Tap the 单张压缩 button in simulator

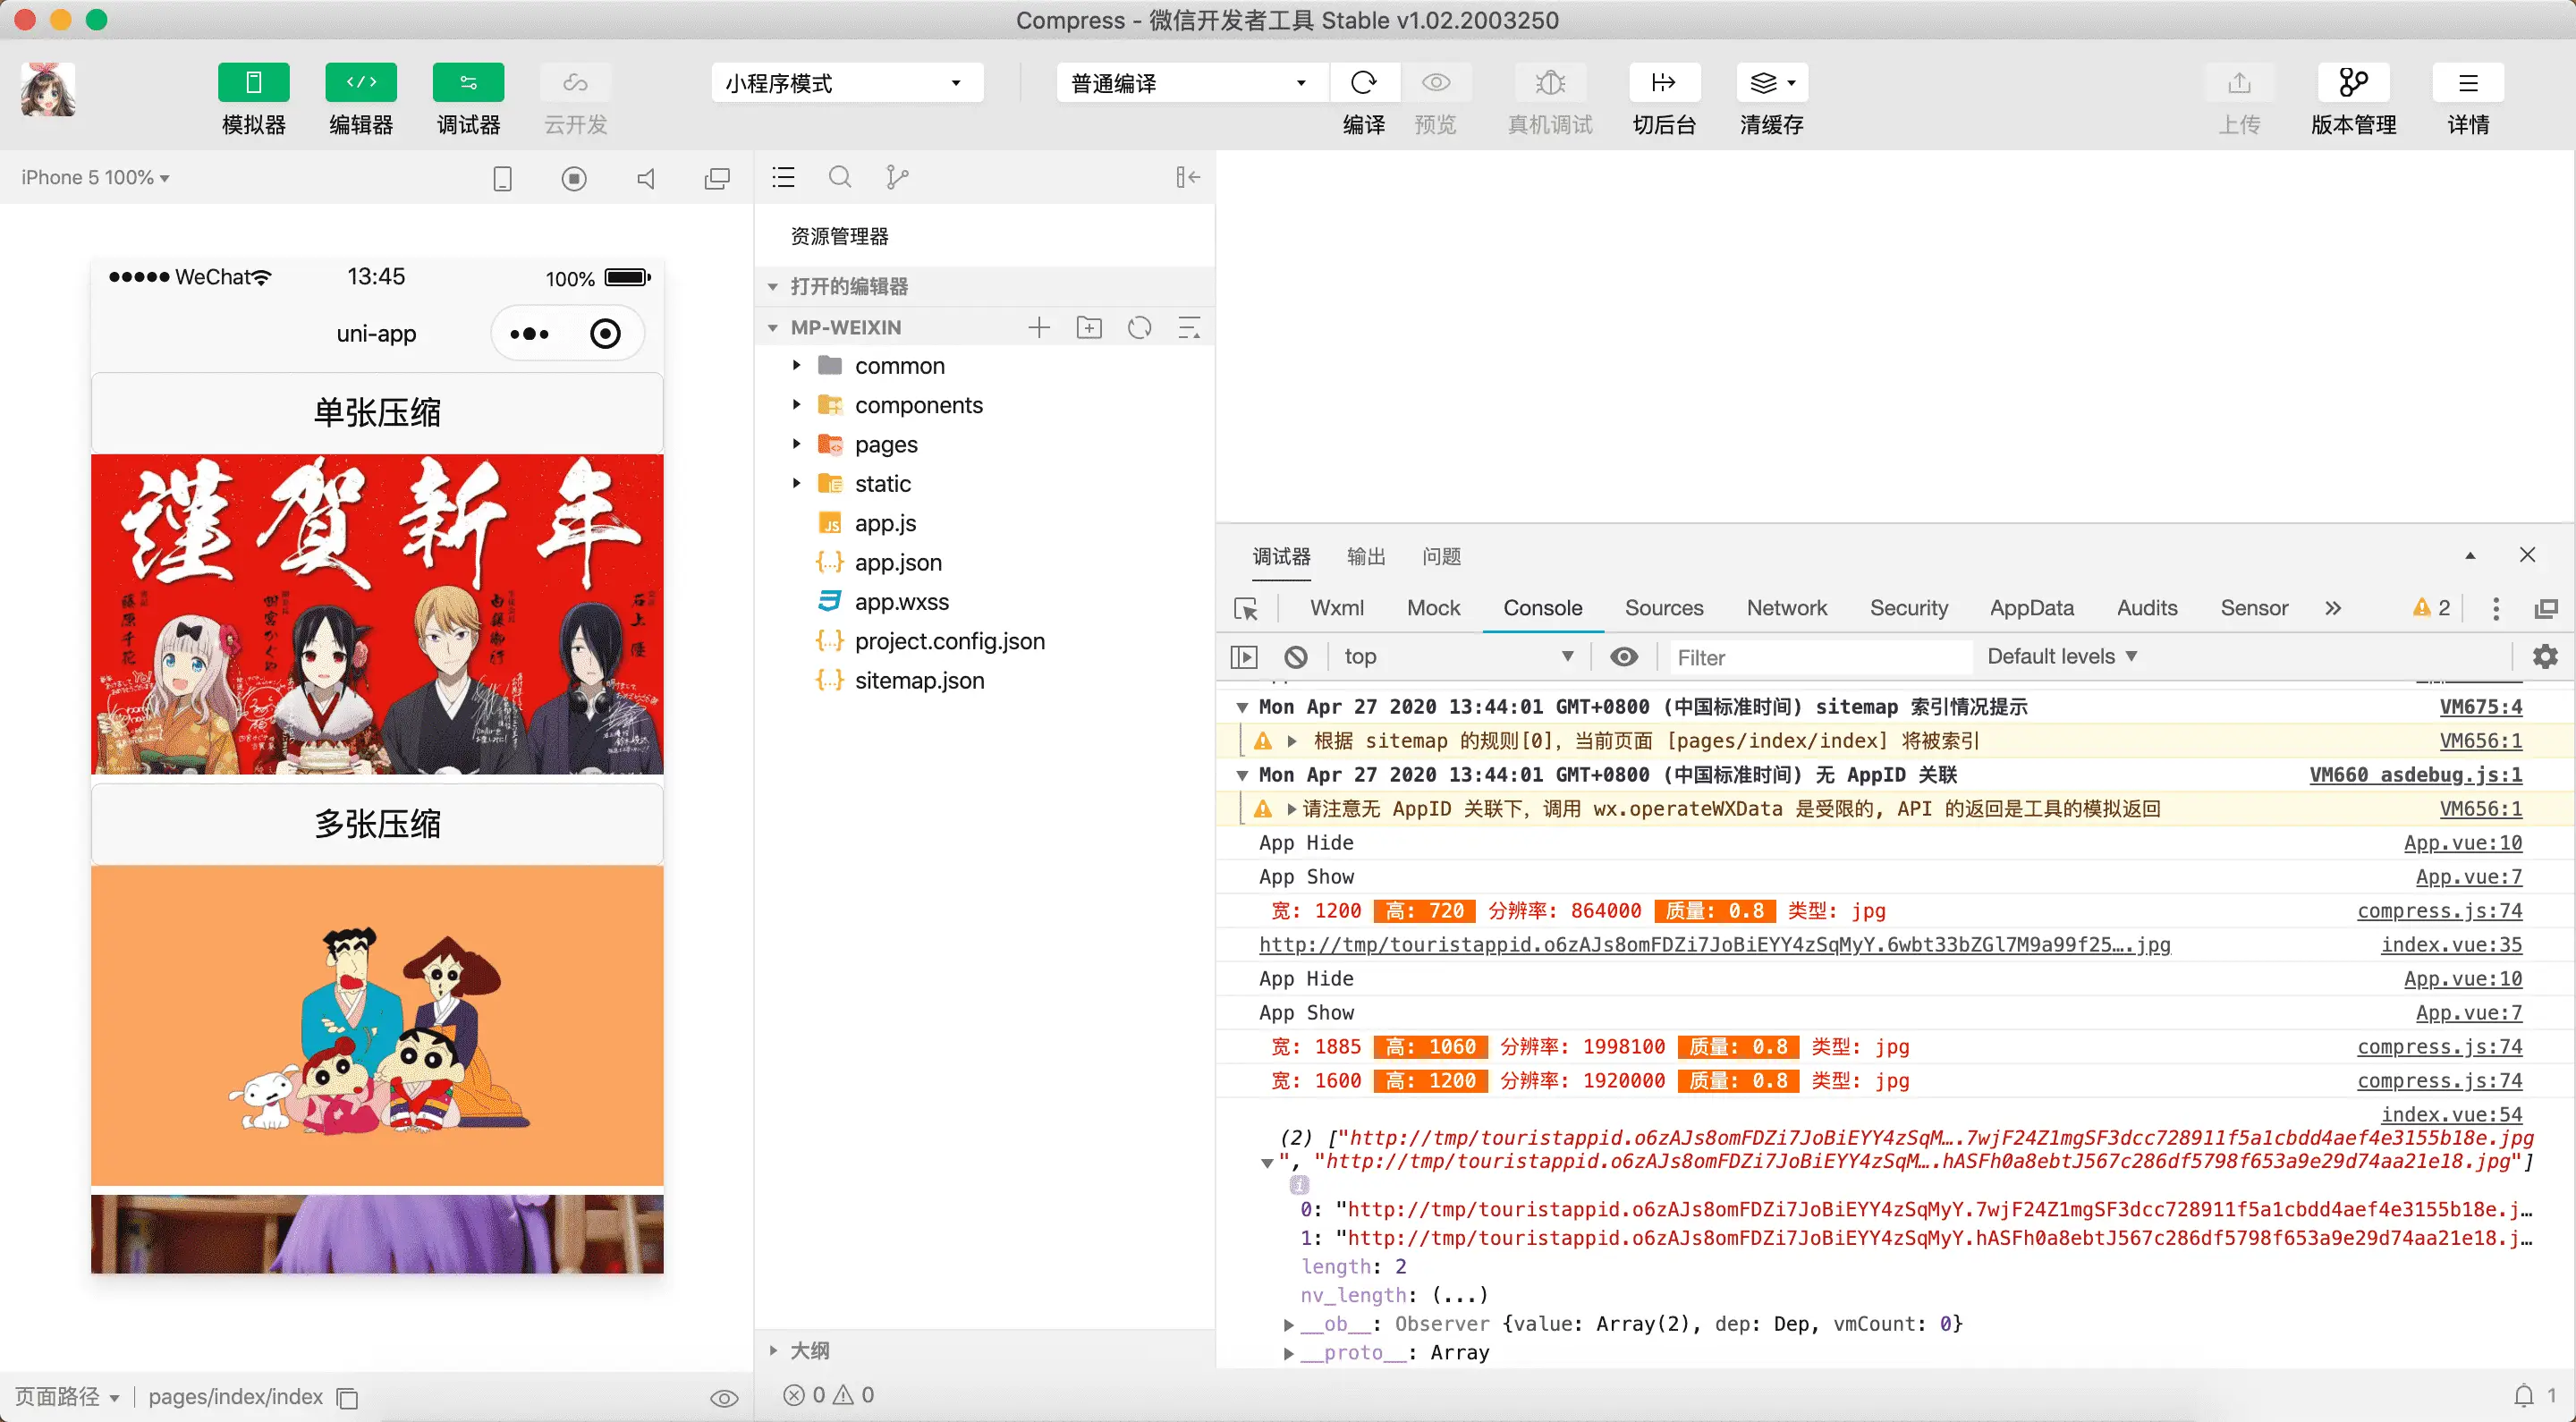[377, 412]
